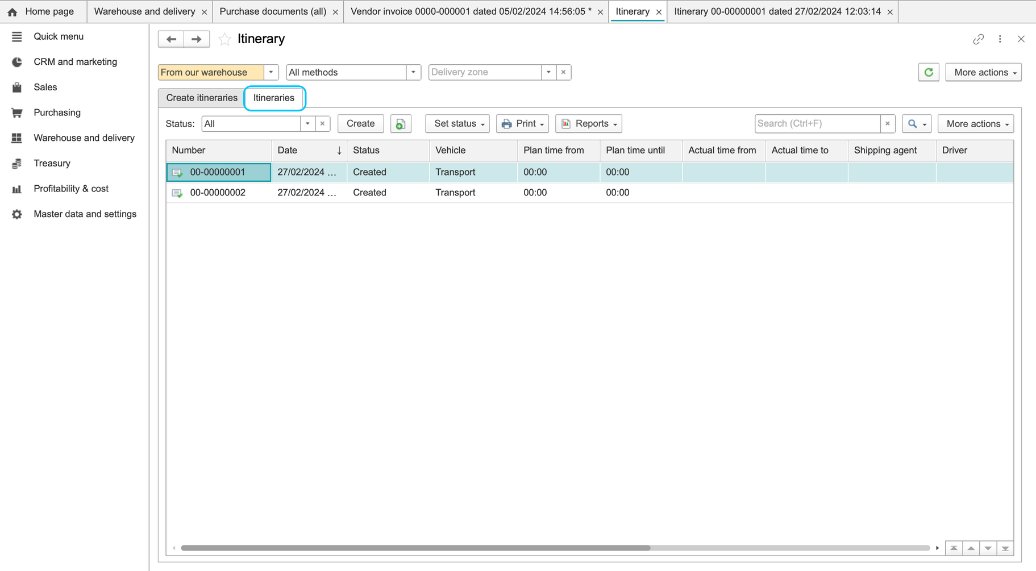Clear the search field

(x=888, y=124)
